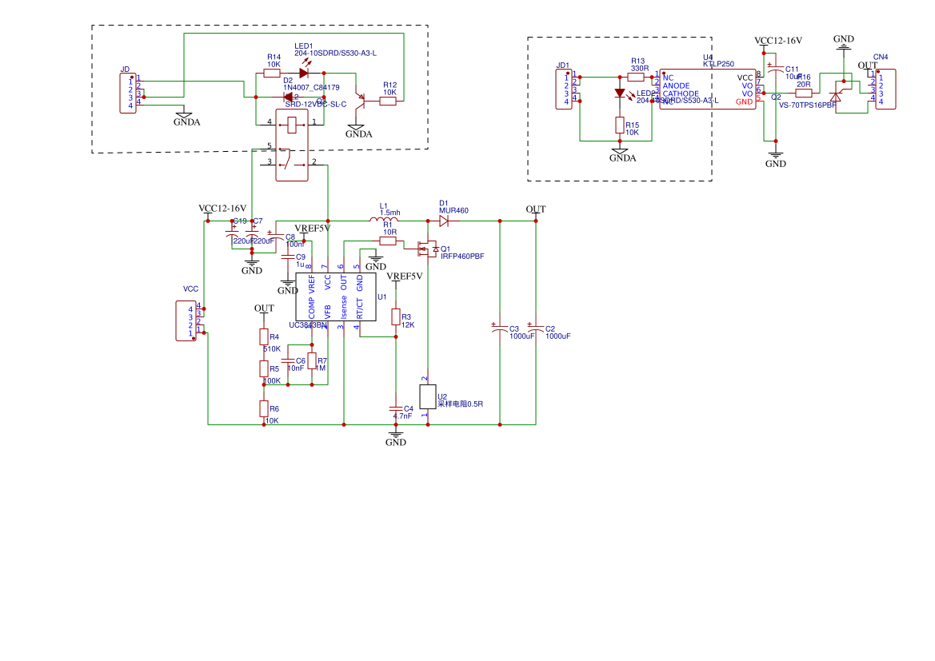Click the C3 1000uF capacitor
This screenshot has height=661, width=935.
pos(500,328)
